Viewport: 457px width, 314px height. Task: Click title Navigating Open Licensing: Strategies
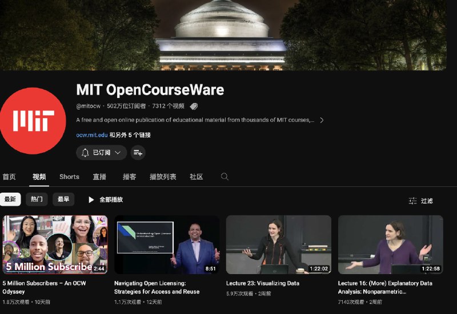coord(157,287)
